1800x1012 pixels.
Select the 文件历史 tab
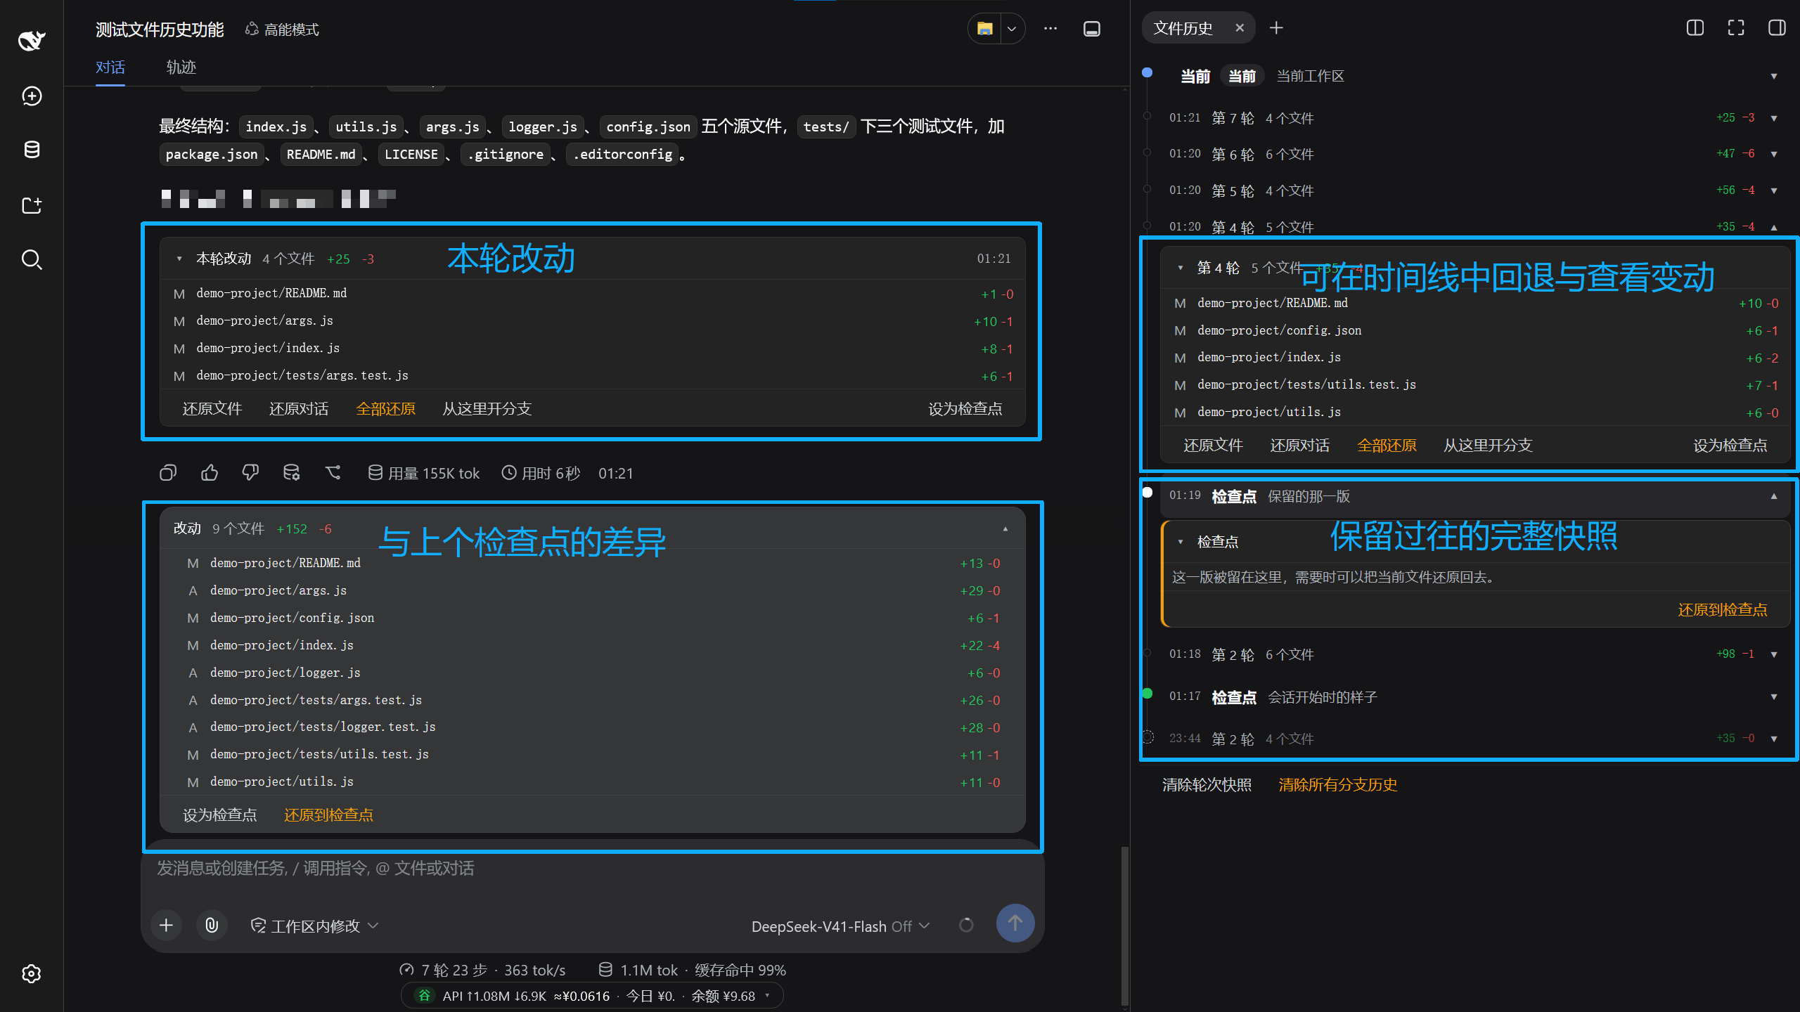[x=1183, y=28]
